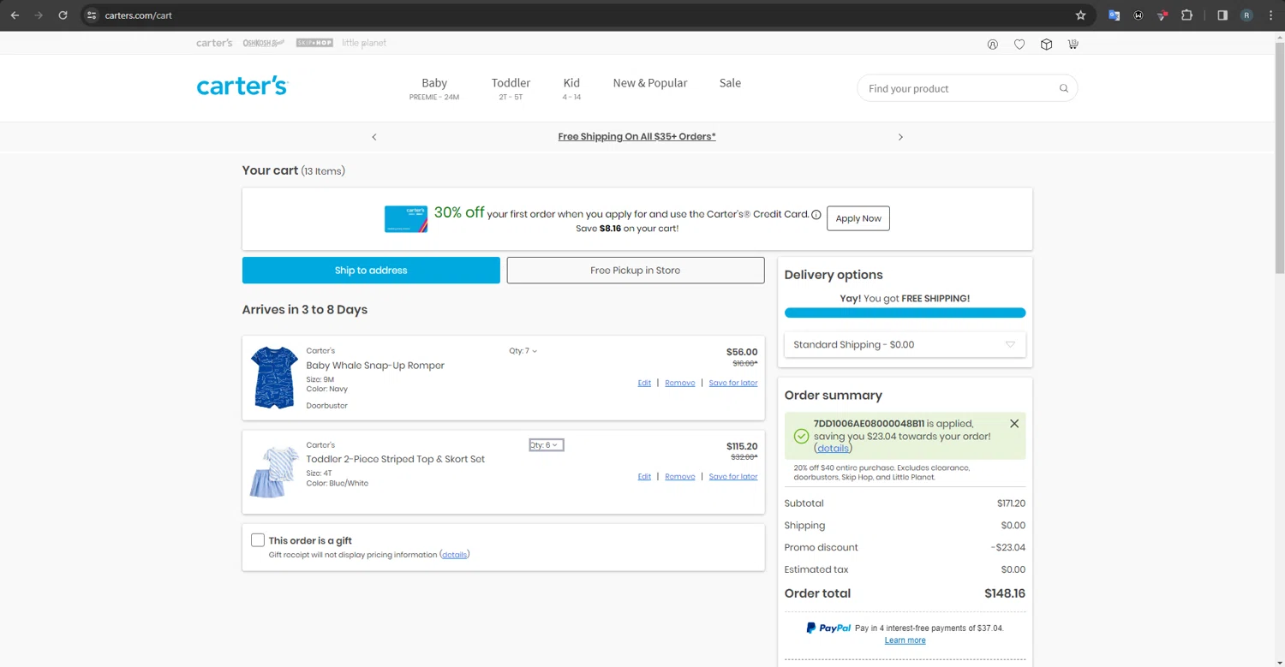Image resolution: width=1285 pixels, height=667 pixels.
Task: Open Qty: 6 dropdown for Striped Top set
Action: 546,445
